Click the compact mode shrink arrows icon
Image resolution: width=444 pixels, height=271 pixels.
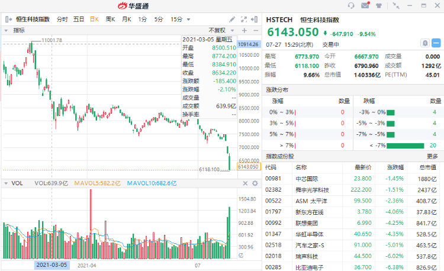pos(395,5)
